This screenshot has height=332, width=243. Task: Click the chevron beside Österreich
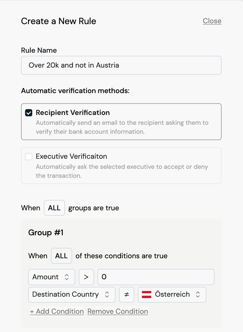click(198, 294)
